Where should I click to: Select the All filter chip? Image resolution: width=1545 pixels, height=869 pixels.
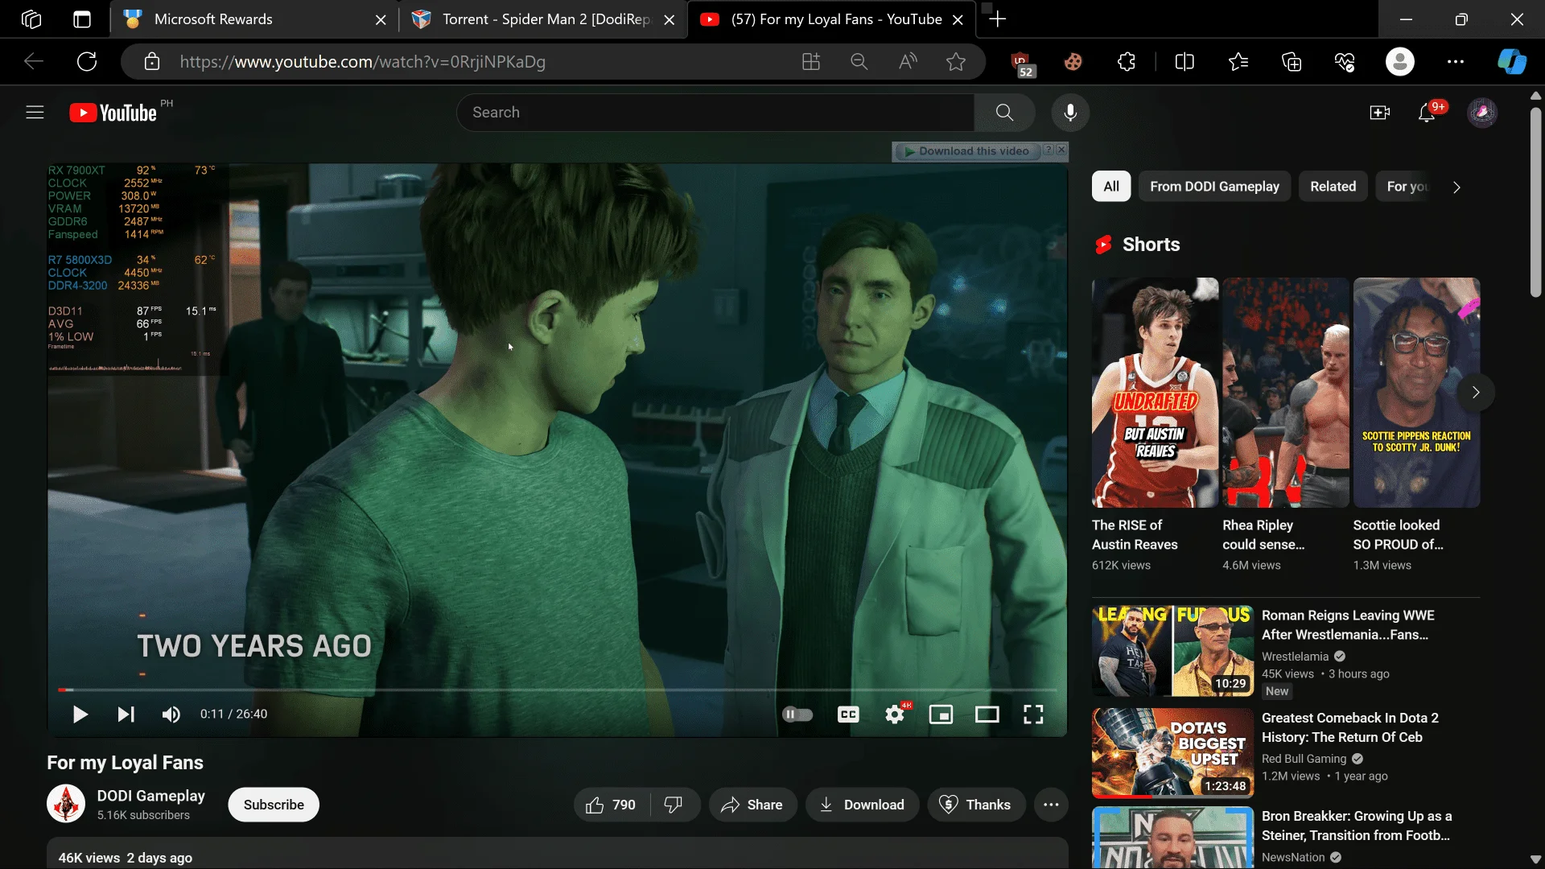[x=1111, y=187]
